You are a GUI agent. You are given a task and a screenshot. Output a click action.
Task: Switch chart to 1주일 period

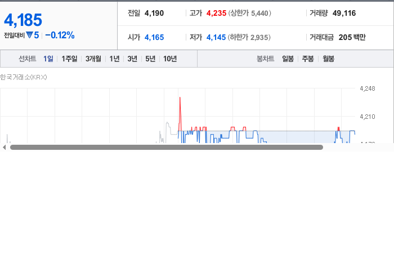coord(69,59)
